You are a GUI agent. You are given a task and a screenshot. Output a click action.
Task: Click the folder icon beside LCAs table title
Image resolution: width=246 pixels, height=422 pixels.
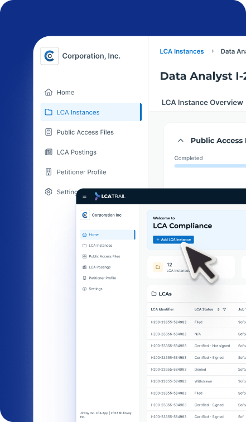tap(154, 294)
